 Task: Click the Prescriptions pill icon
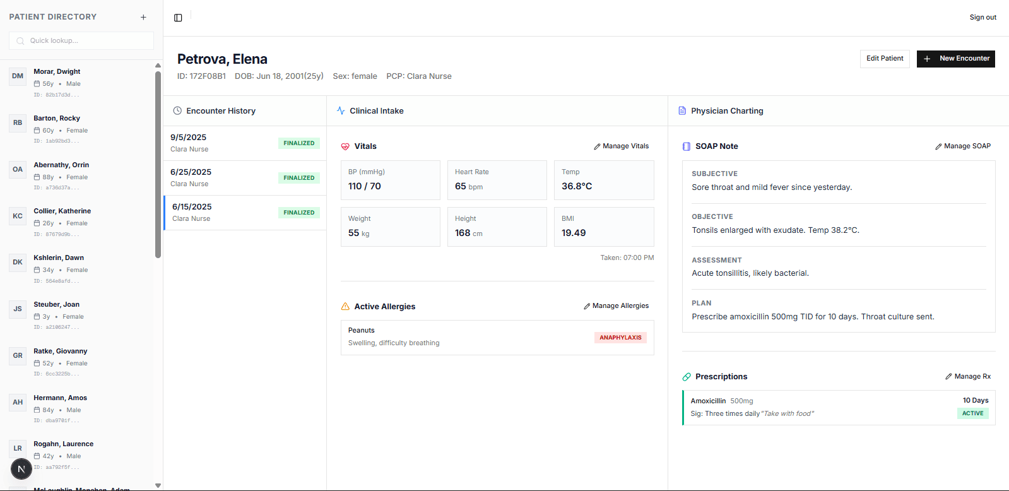coord(687,377)
